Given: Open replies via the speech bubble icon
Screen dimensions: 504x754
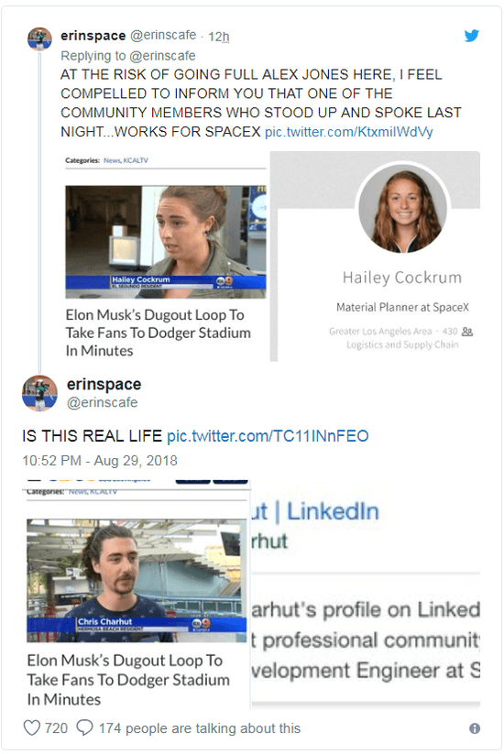Looking at the screenshot, I should [84, 727].
